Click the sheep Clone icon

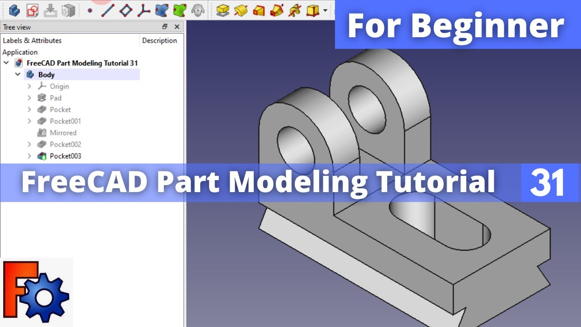click(x=197, y=10)
